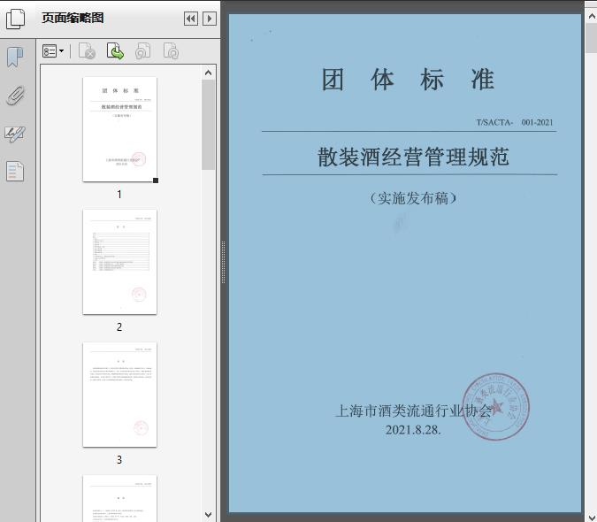Select page 1 thumbnail
Image resolution: width=597 pixels, height=522 pixels.
click(119, 129)
